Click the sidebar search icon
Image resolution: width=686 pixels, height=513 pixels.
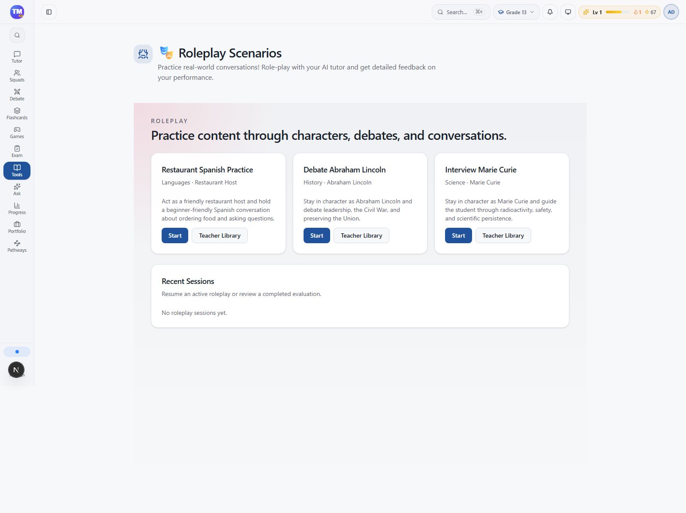pos(17,35)
